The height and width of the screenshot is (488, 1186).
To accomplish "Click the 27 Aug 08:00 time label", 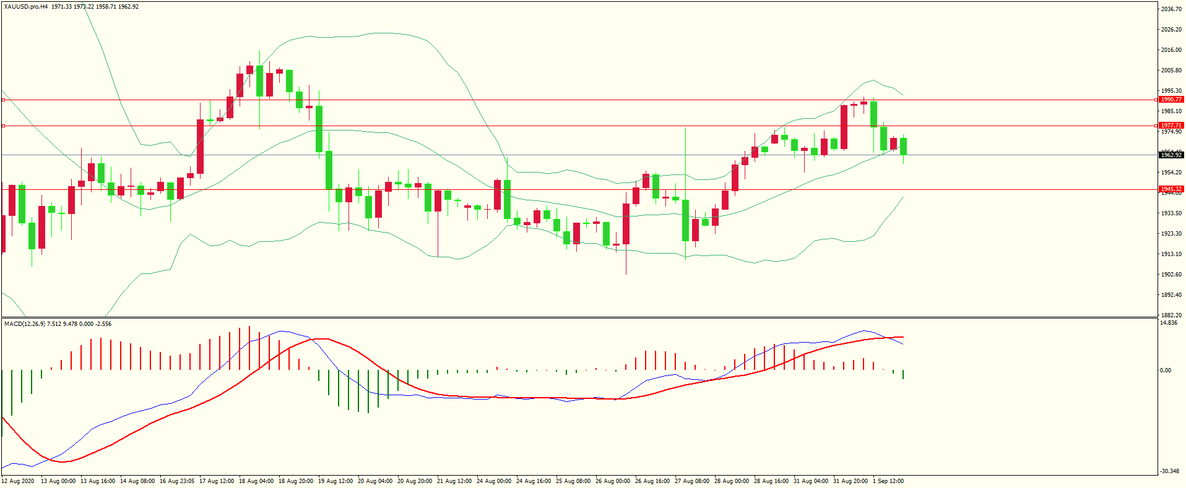I will [x=692, y=481].
